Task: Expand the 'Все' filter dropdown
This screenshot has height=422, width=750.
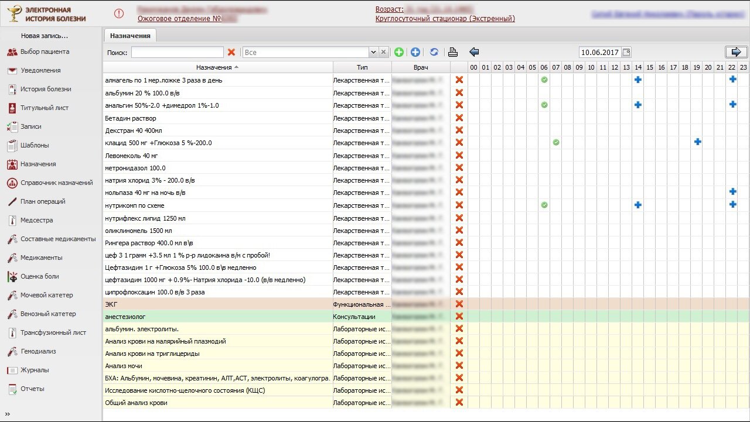Action: 373,52
